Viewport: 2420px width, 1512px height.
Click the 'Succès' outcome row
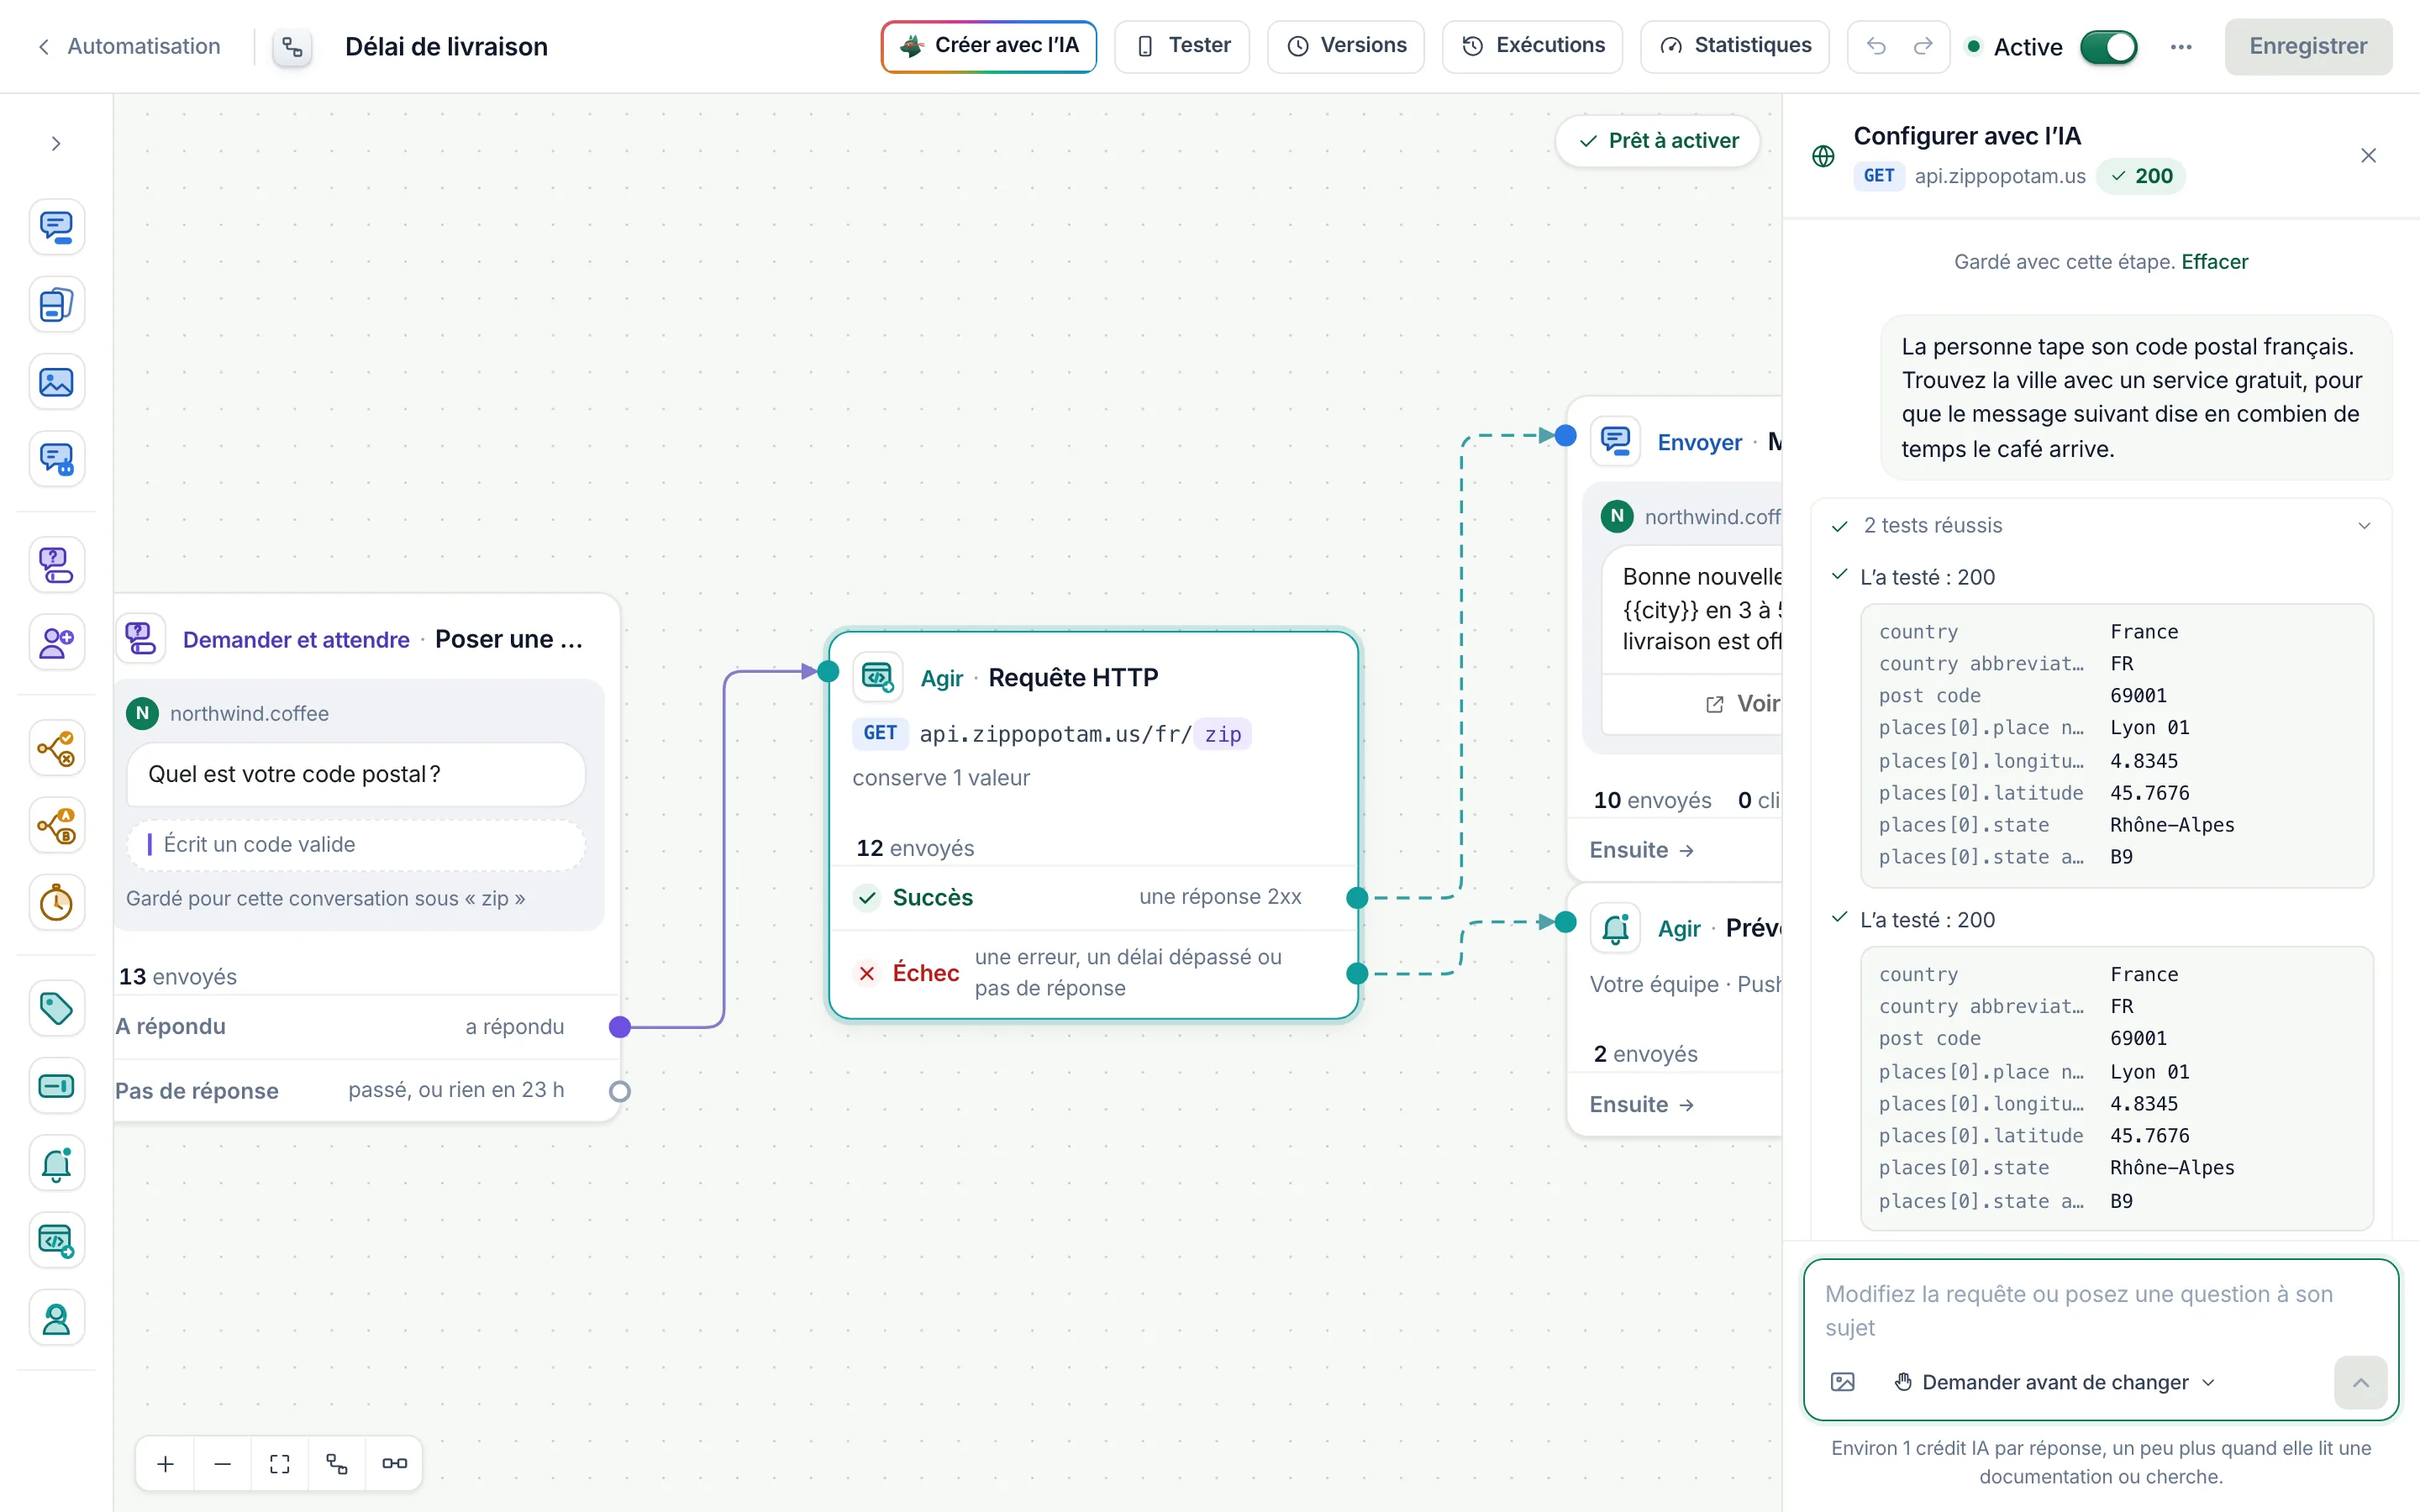click(1093, 897)
